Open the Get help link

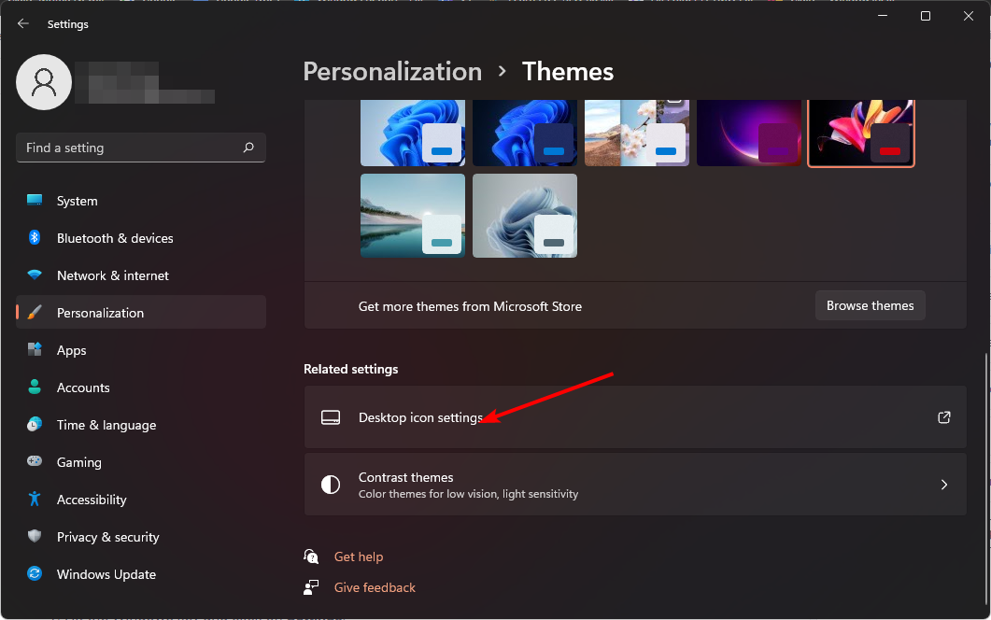pos(359,557)
